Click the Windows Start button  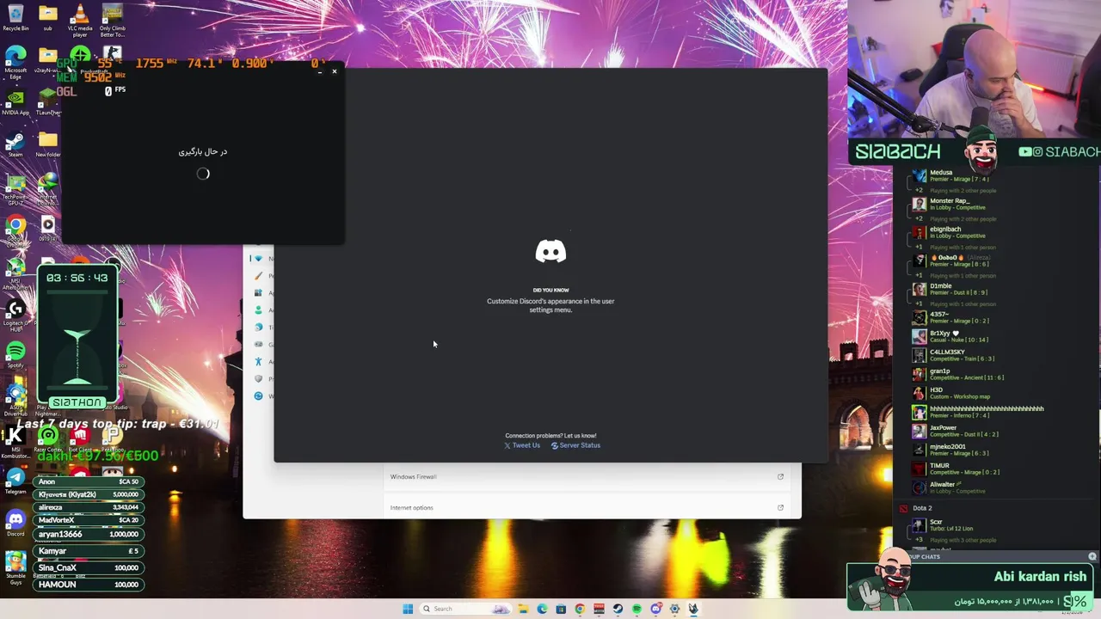(x=408, y=609)
